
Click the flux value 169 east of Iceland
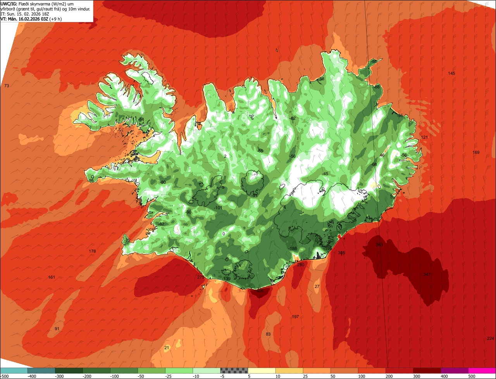(x=476, y=153)
